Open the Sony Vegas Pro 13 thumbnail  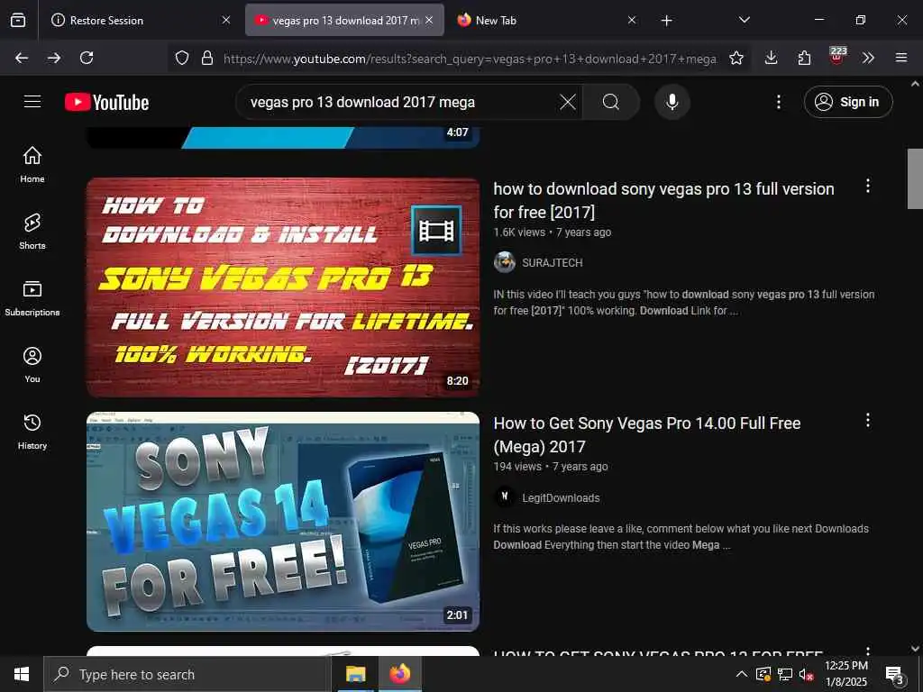click(x=282, y=287)
